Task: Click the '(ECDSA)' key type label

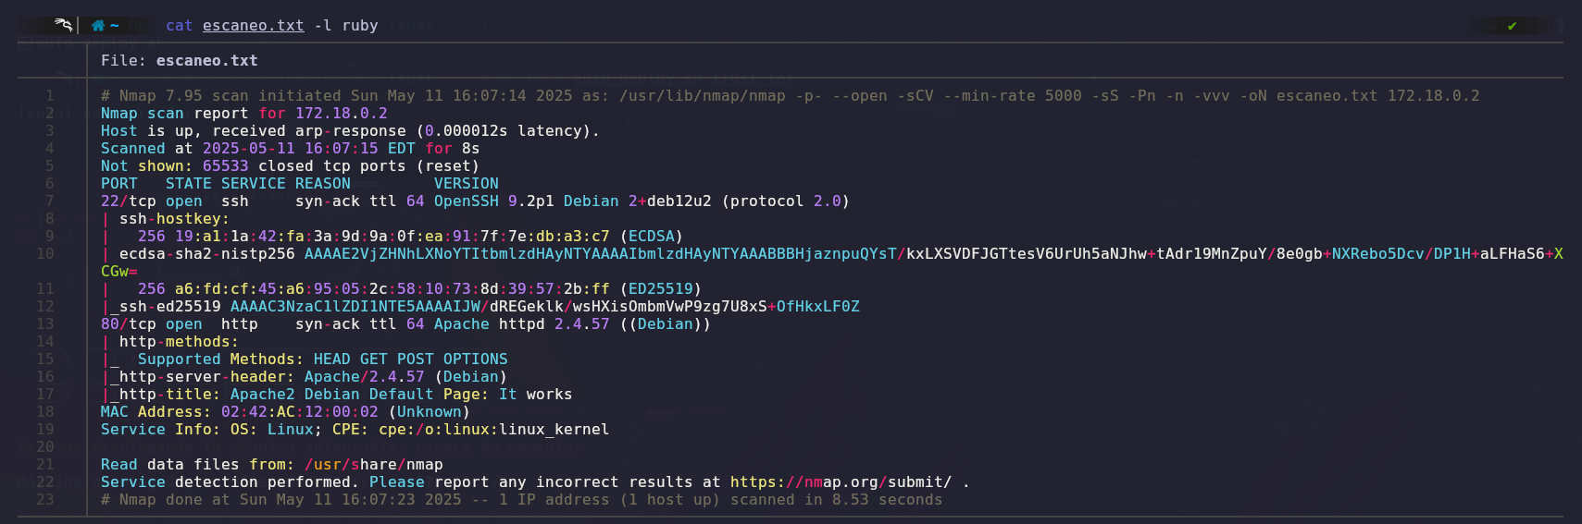Action: click(652, 237)
